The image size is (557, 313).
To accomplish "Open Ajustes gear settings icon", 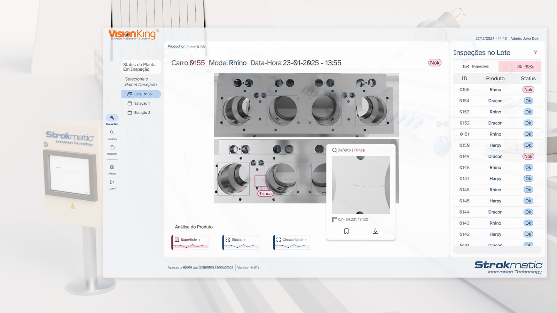I will tap(112, 167).
